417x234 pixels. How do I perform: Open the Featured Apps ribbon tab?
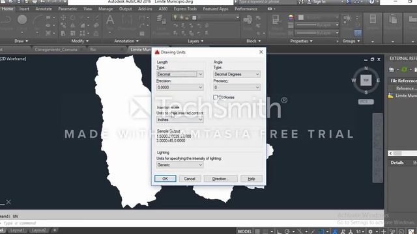point(216,8)
